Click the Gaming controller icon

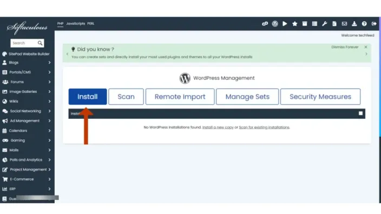coord(5,141)
